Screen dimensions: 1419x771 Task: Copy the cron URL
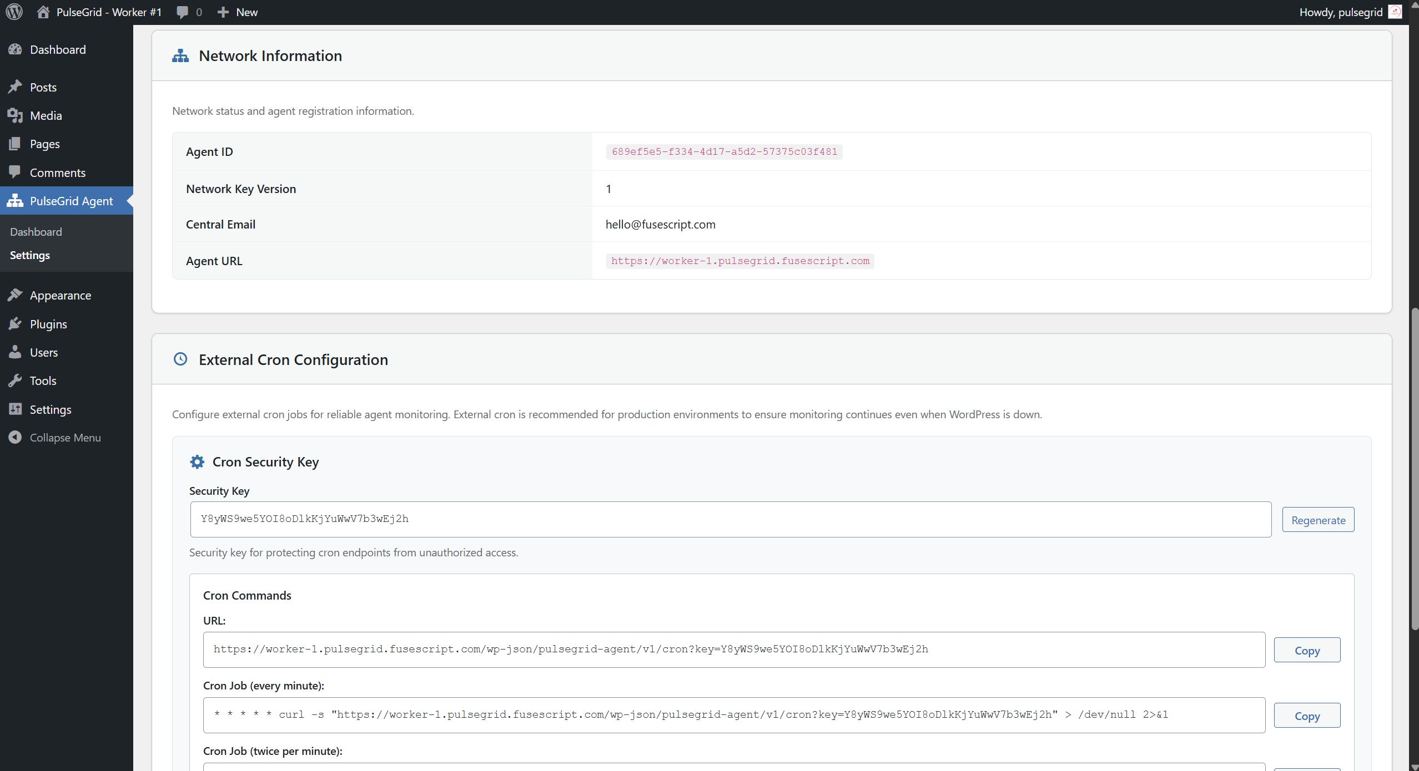click(x=1306, y=650)
